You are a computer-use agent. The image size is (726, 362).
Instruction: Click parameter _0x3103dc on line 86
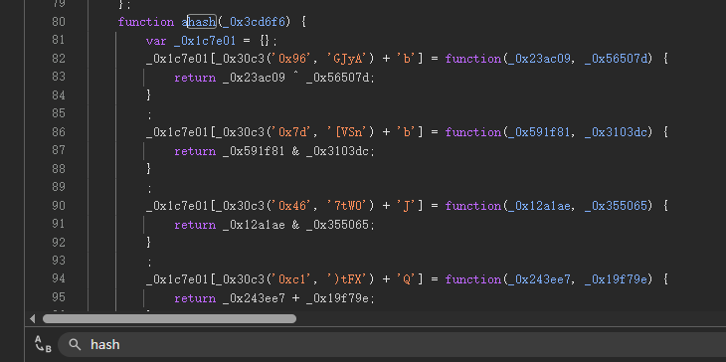coord(616,132)
